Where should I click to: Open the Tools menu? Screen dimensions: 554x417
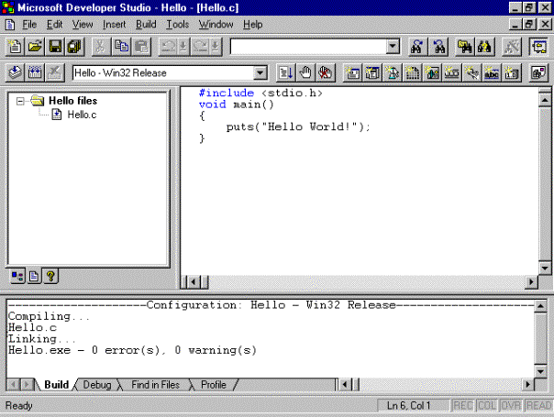click(x=178, y=24)
